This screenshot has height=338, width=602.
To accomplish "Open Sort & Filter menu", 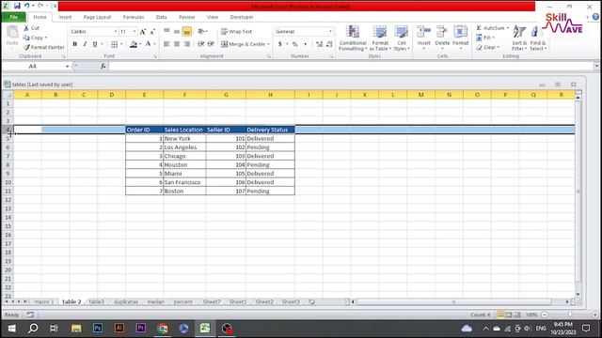I will (x=519, y=38).
